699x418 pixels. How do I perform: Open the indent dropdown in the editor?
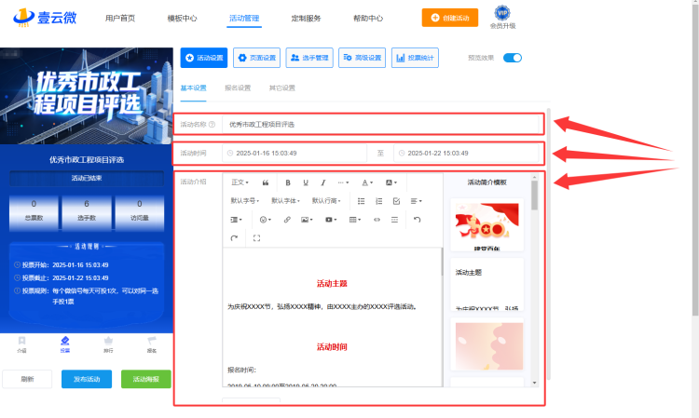pyautogui.click(x=237, y=220)
